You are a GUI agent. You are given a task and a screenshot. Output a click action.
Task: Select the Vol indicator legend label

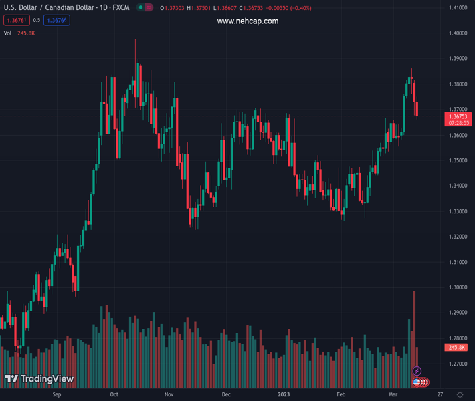8,33
